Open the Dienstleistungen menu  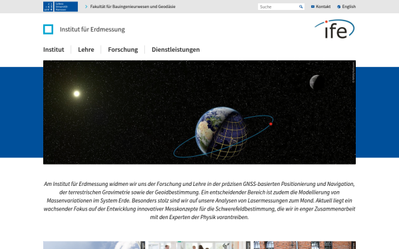(176, 50)
